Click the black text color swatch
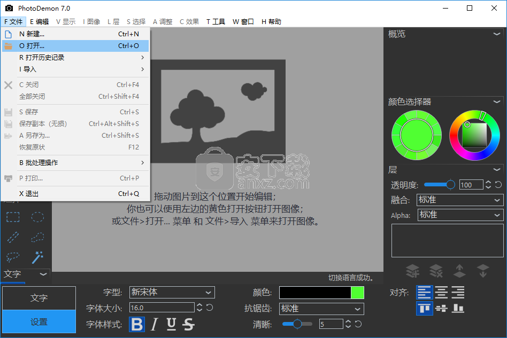 (x=315, y=293)
